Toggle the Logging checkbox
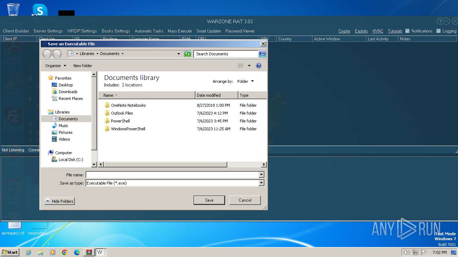The width and height of the screenshot is (458, 257). coord(438,31)
